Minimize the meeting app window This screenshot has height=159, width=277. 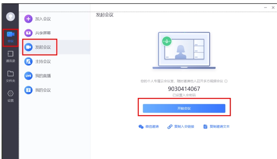(264, 7)
